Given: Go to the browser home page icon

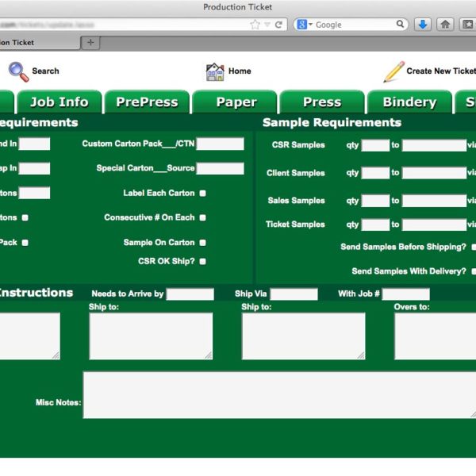Looking at the screenshot, I should [446, 25].
